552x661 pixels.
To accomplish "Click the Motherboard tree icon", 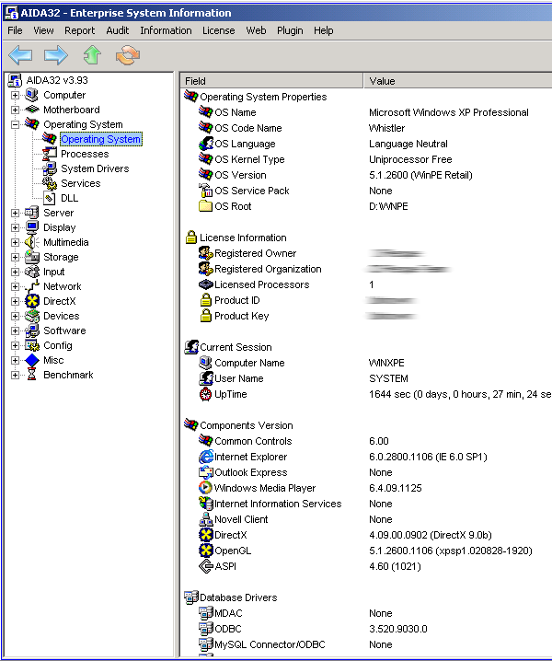I will 31,110.
